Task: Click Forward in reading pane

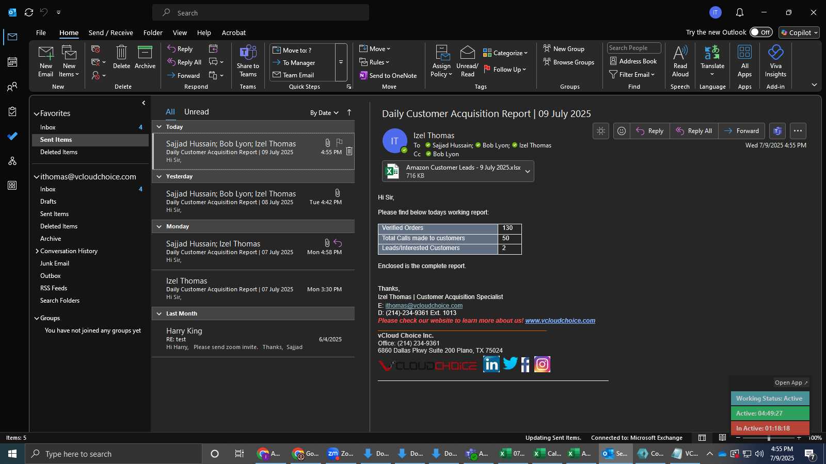Action: (741, 131)
